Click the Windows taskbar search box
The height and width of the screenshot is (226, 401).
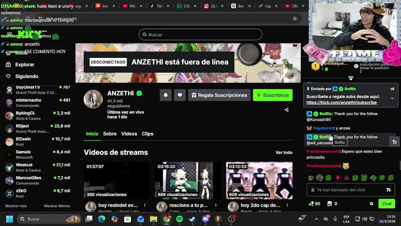point(49,219)
